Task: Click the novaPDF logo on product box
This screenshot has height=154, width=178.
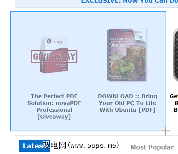Action: tap(54, 41)
